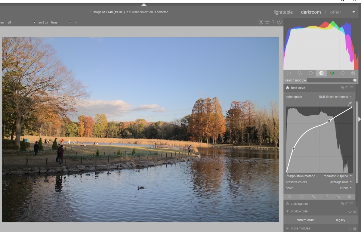Clear the search module field

tap(354, 80)
